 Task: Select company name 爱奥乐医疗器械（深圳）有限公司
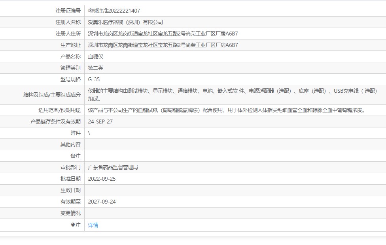coord(125,22)
